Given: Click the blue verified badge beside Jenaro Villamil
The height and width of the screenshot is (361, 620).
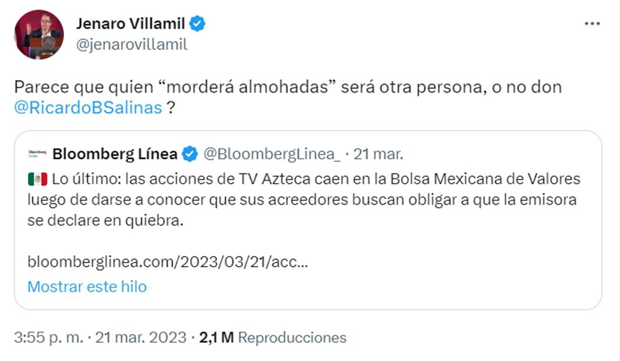Looking at the screenshot, I should [x=198, y=24].
